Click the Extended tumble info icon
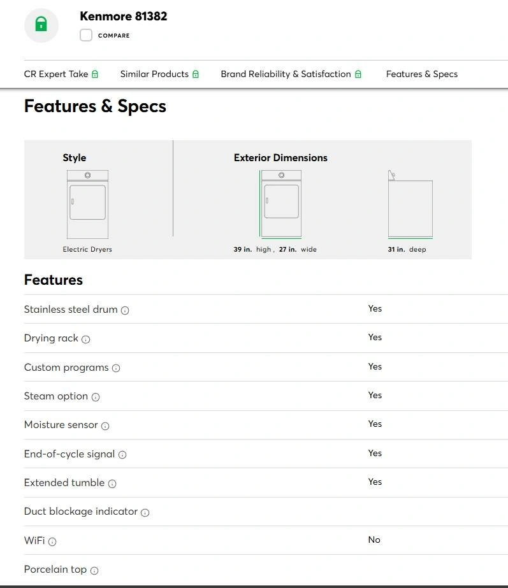This screenshot has width=508, height=588. pos(112,484)
